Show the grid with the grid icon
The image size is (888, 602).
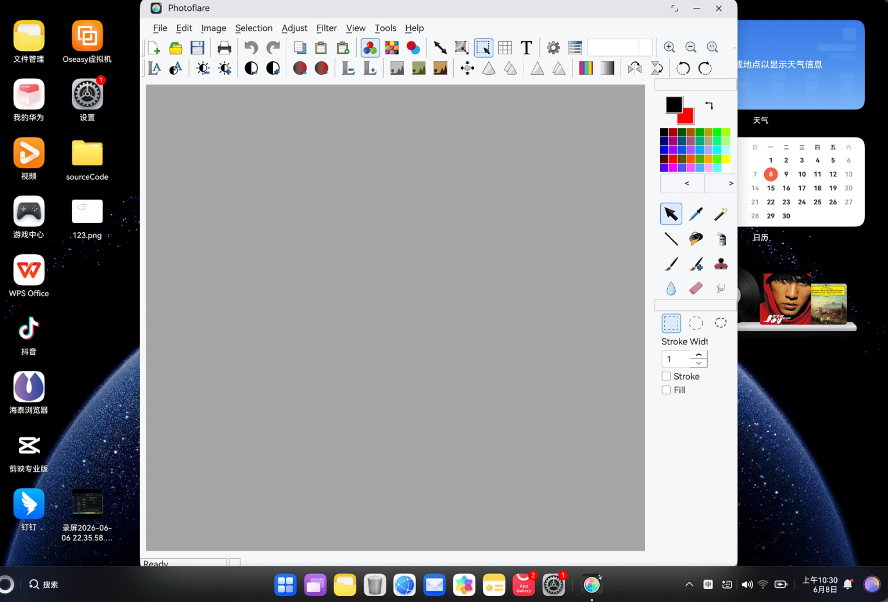coord(505,48)
